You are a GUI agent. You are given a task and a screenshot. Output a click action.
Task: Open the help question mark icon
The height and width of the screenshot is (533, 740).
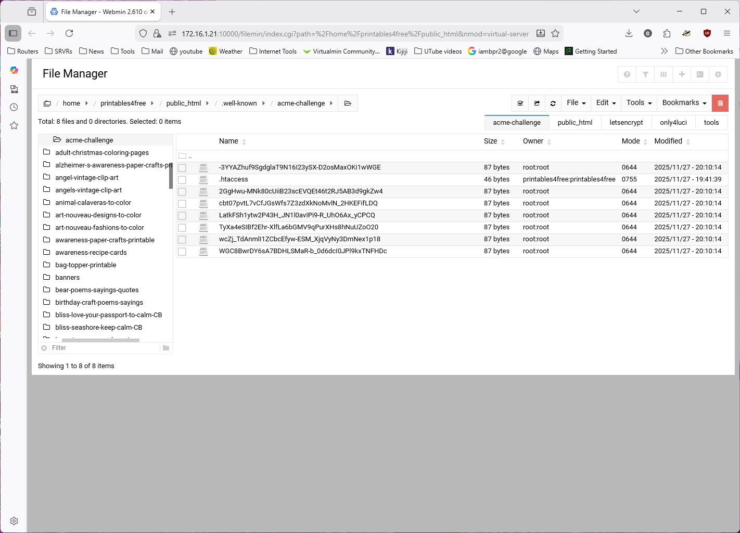coord(627,74)
